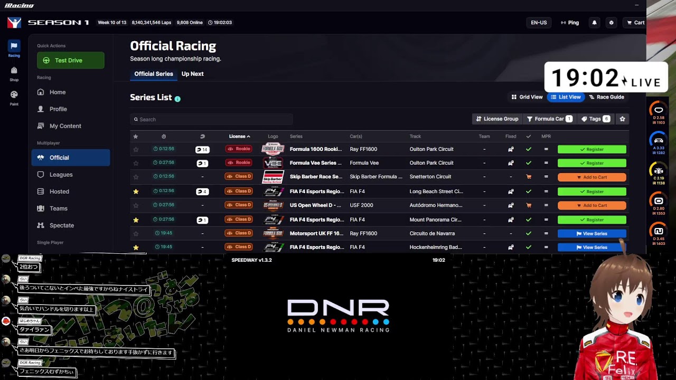
Task: Sort by the Fixed column header
Action: tap(511, 137)
